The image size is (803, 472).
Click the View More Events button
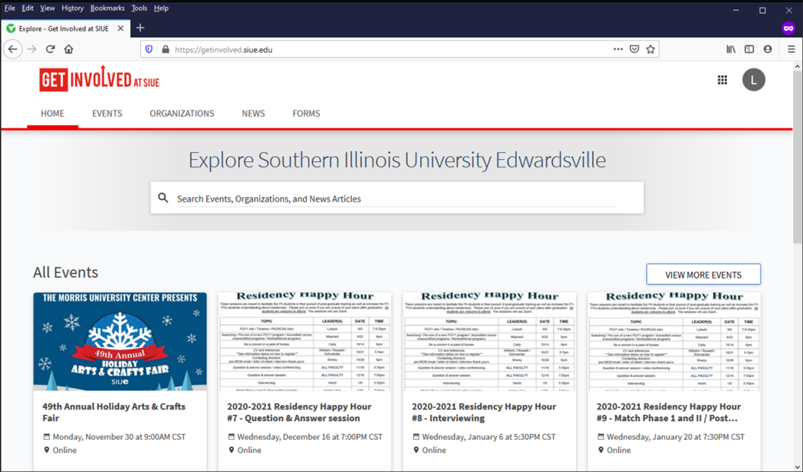click(703, 275)
